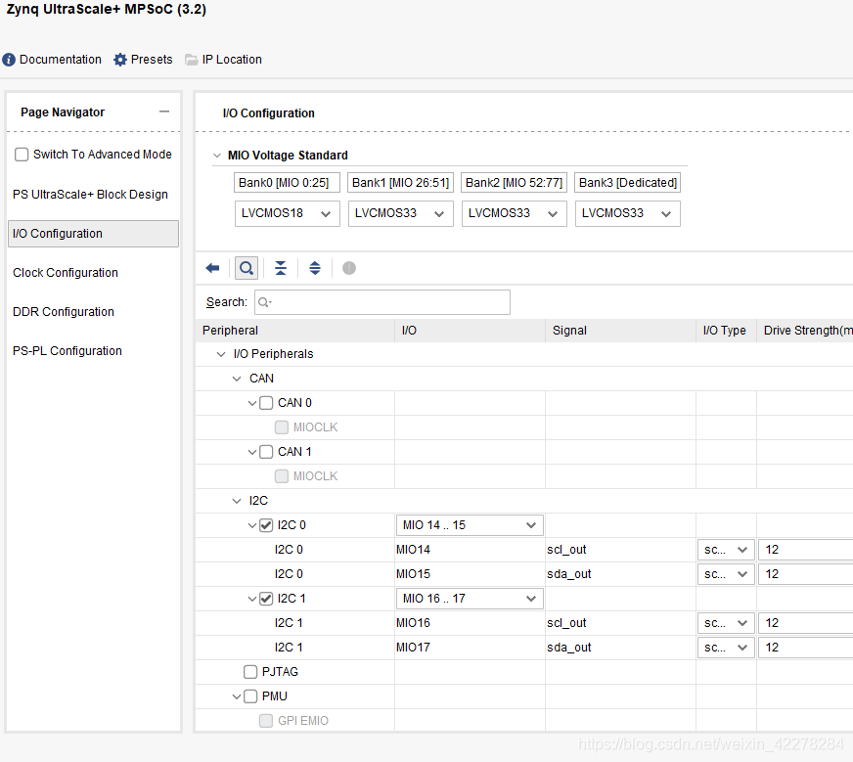Click the back arrow in the toolbar
853x762 pixels.
213,267
